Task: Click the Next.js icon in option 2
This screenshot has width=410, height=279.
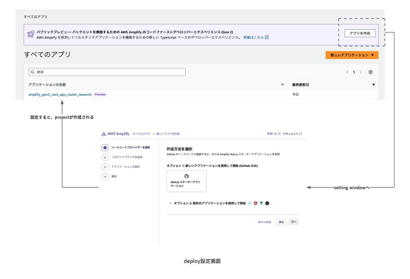Action: coord(267,203)
